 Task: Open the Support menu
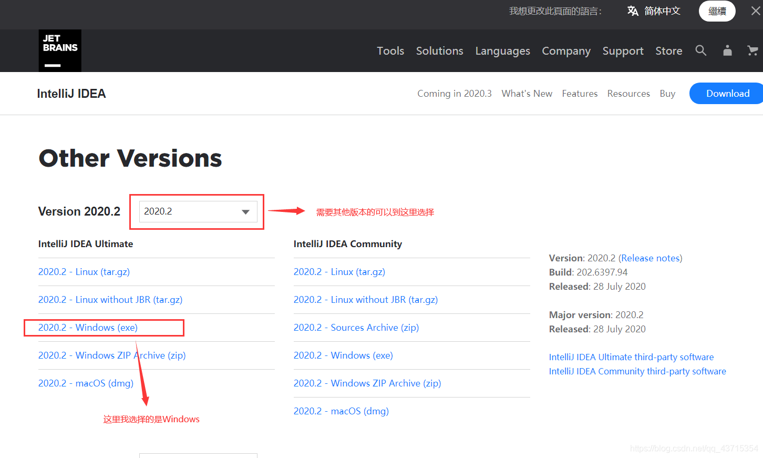tap(623, 51)
